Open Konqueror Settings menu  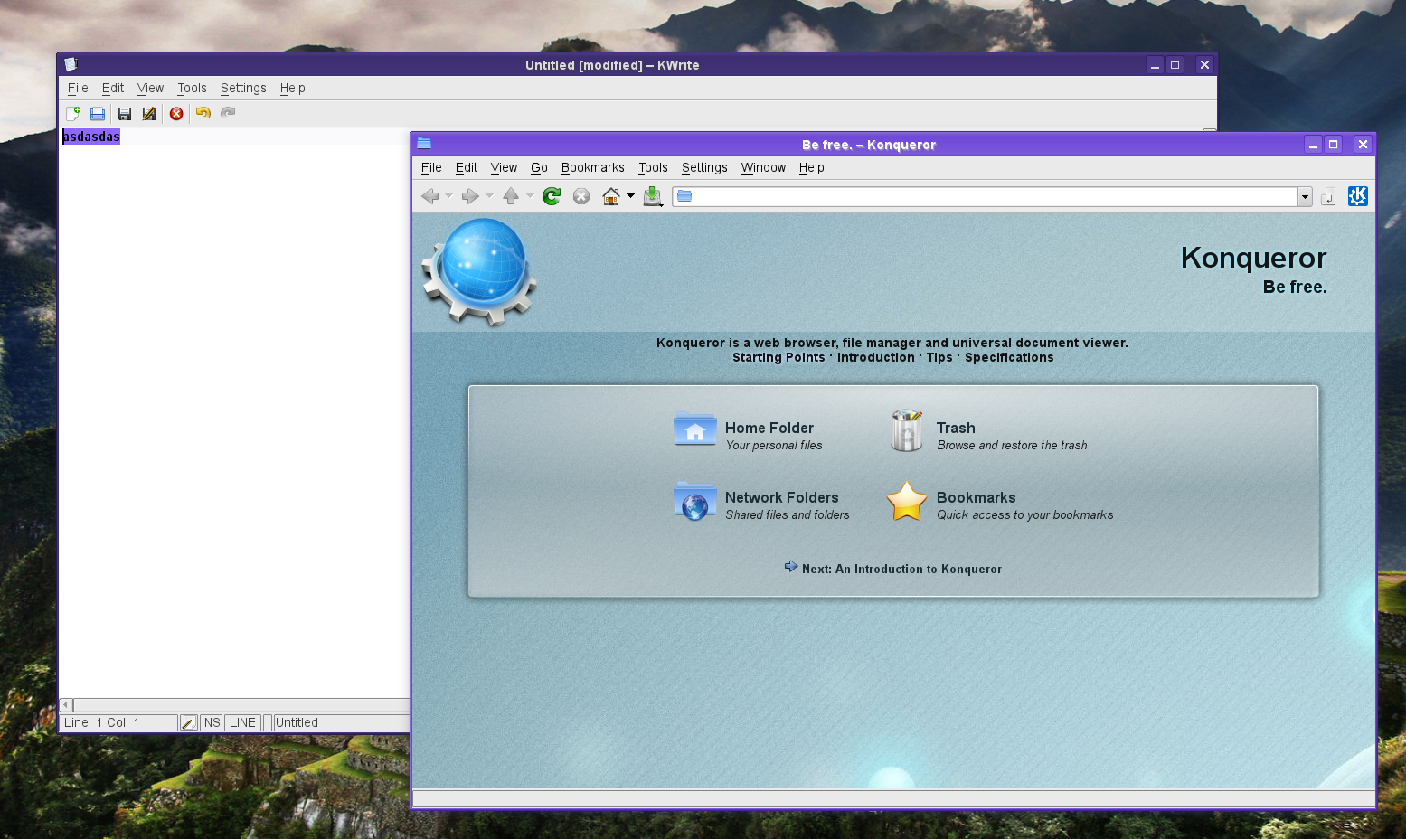[704, 167]
